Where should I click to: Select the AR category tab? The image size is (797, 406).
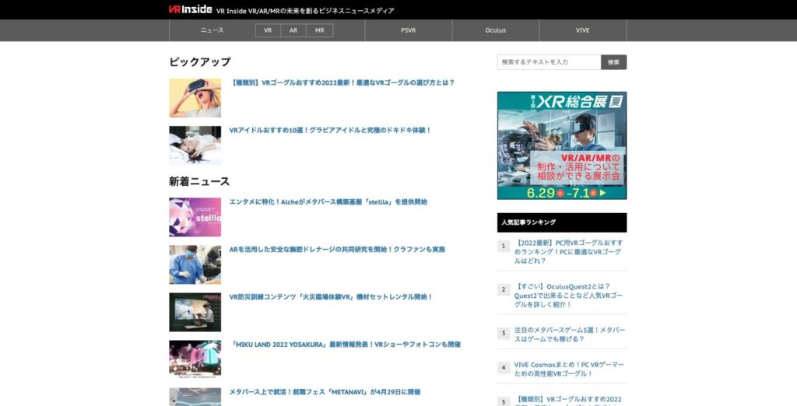click(x=293, y=30)
